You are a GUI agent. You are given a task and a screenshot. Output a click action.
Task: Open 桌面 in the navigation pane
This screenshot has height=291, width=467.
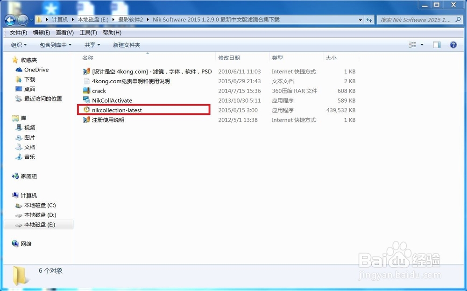30,89
